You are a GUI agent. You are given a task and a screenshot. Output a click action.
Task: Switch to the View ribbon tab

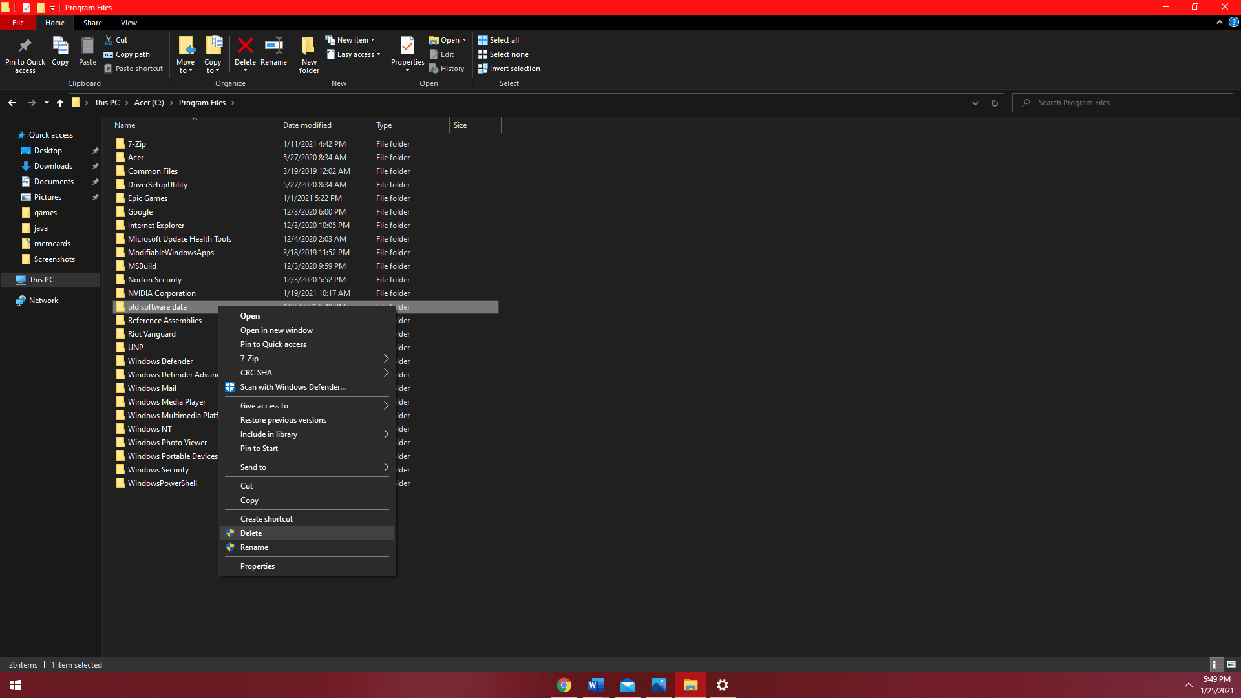tap(129, 23)
